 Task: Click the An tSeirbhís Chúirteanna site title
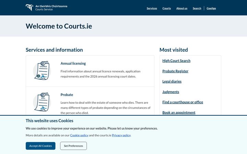[x=51, y=6]
